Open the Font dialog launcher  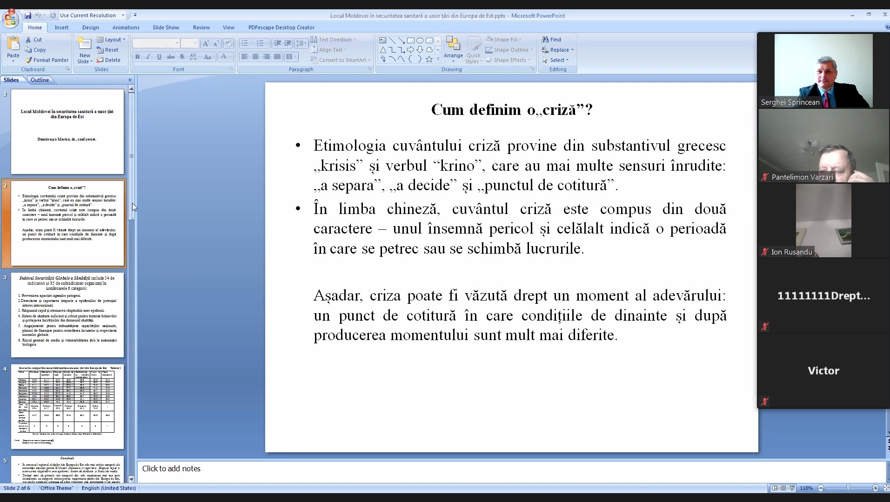coord(231,69)
